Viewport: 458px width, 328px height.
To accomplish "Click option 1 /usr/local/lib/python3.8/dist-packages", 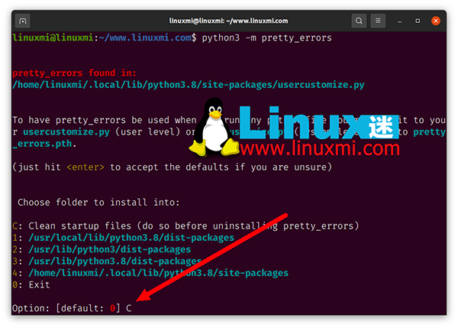I will tap(123, 238).
